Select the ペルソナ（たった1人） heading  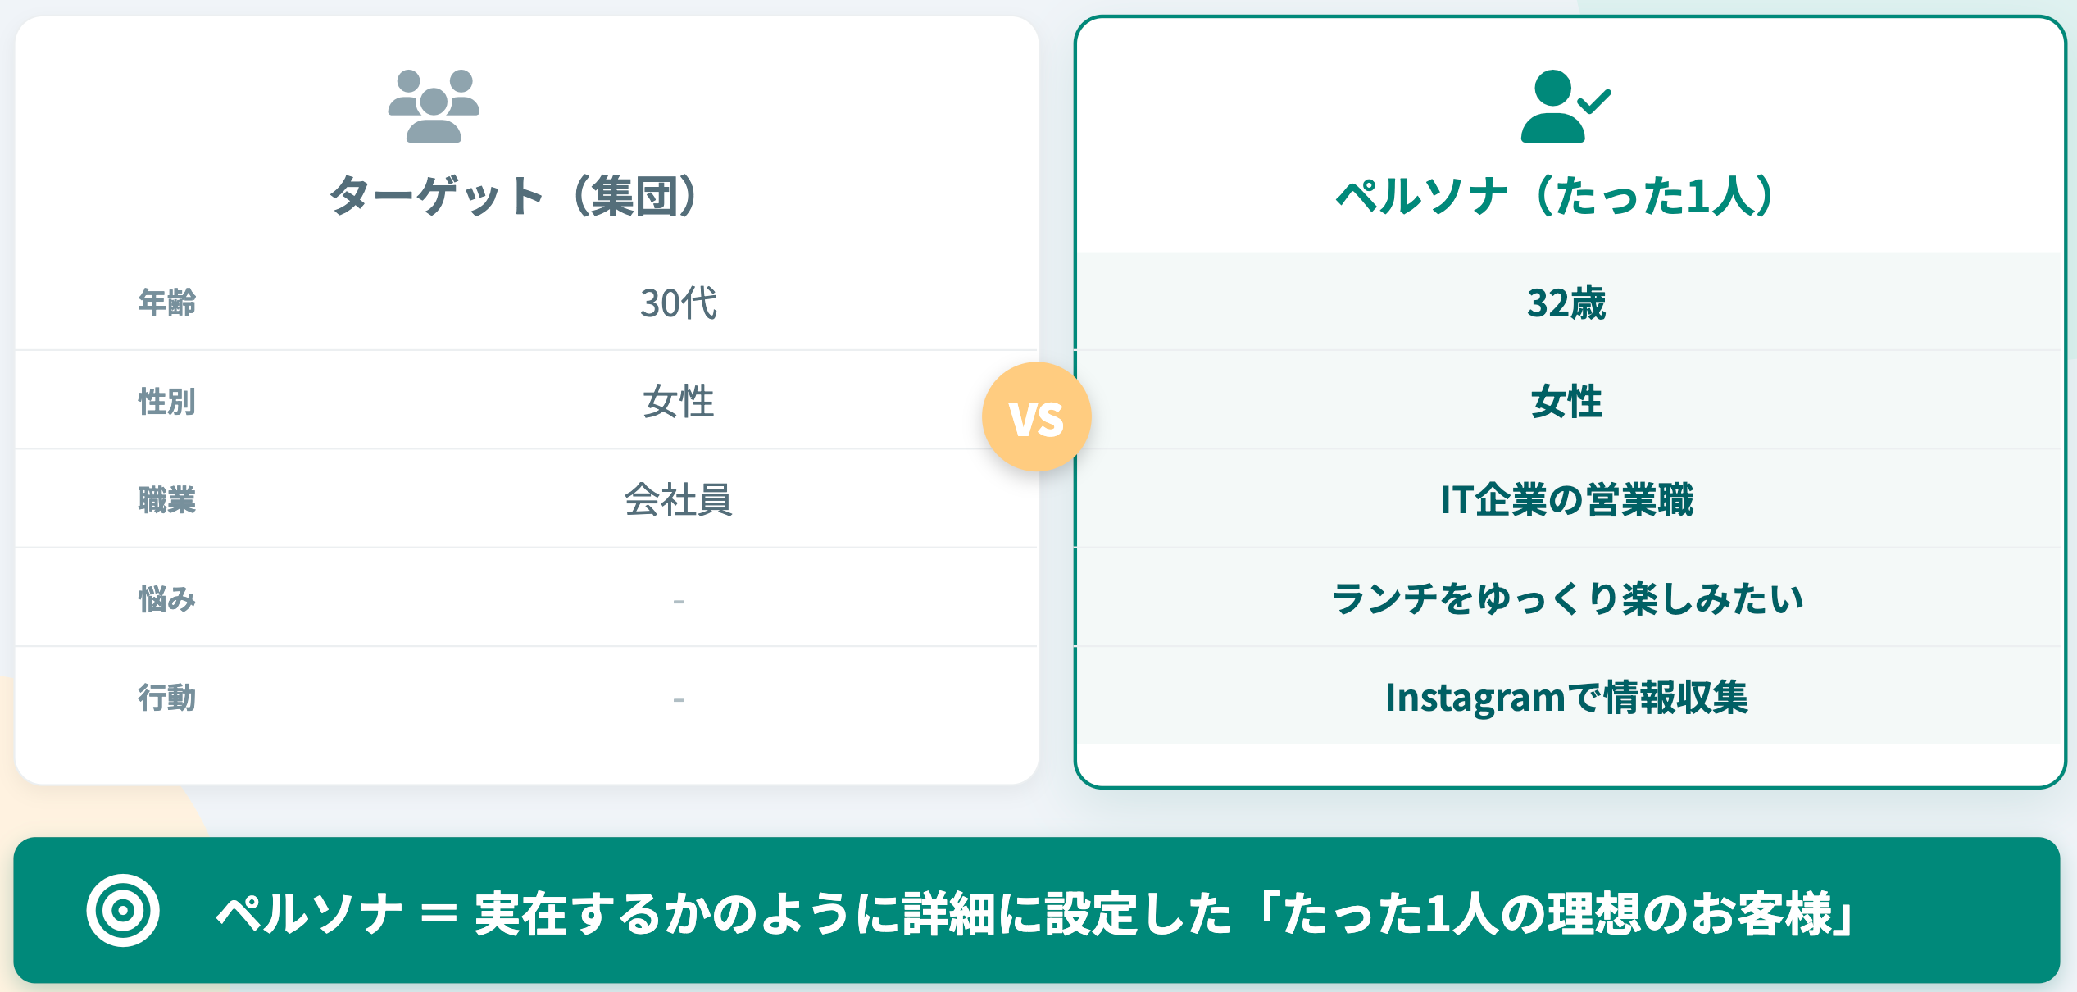pyautogui.click(x=1555, y=197)
